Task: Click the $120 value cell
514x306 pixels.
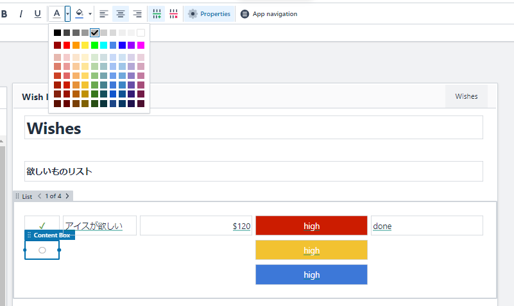Action: (196, 225)
